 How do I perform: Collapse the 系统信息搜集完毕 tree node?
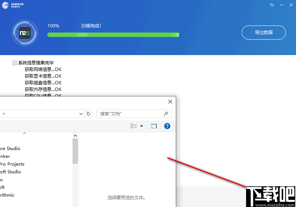(x=14, y=63)
